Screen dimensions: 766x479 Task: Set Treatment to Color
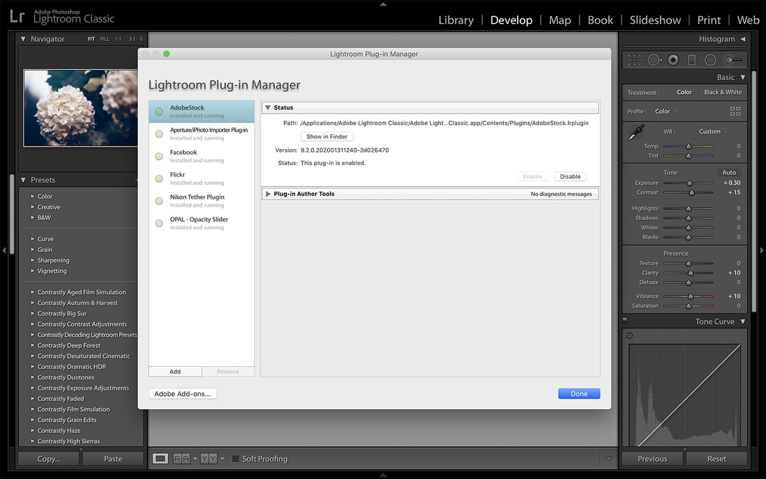click(x=684, y=92)
